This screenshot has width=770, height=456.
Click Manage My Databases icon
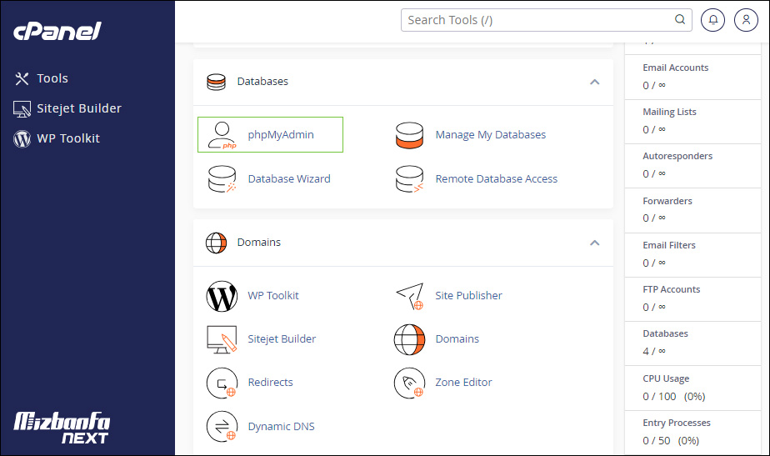point(409,135)
